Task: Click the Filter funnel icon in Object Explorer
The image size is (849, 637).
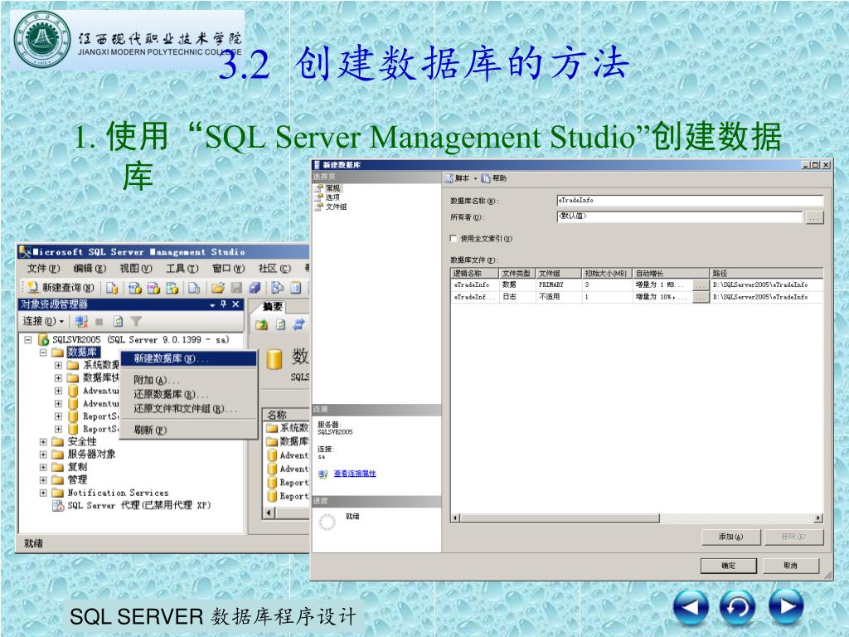Action: (x=136, y=322)
